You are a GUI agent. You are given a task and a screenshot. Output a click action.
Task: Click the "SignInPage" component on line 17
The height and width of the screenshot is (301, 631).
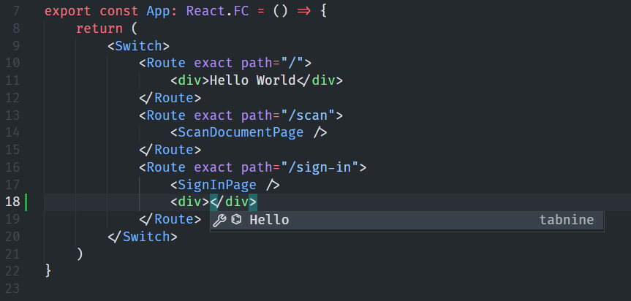tap(217, 185)
